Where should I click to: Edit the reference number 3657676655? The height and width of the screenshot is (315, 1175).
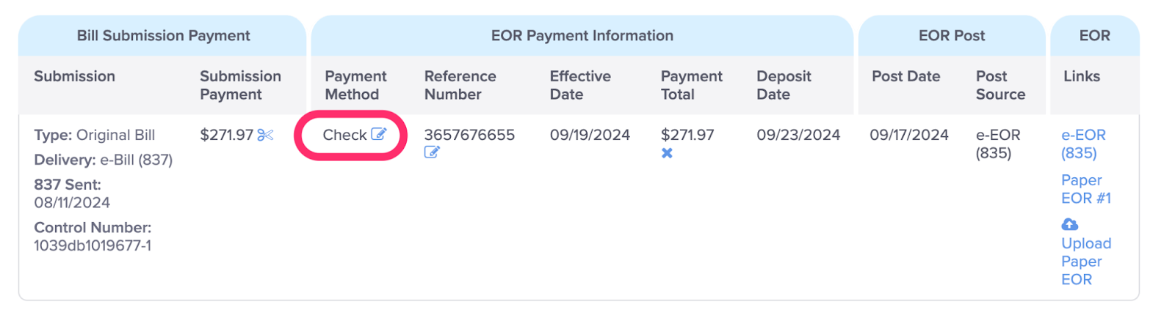coord(432,152)
